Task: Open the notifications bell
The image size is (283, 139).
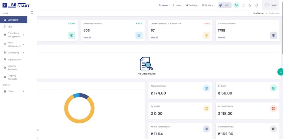Action: tap(256, 5)
